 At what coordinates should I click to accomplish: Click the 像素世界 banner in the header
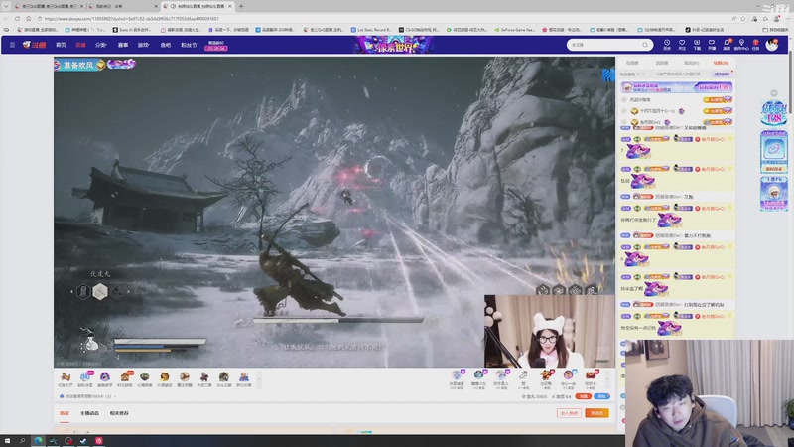394,45
